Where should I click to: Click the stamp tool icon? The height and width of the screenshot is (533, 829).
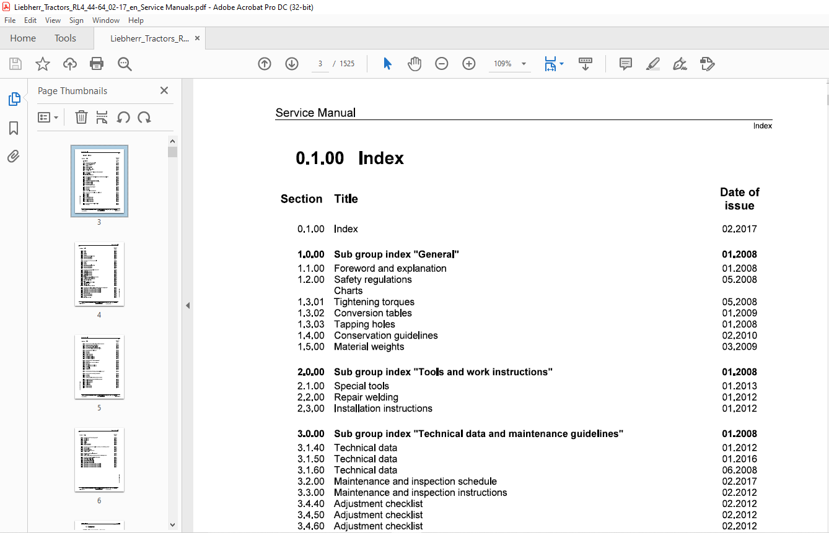[x=707, y=64]
